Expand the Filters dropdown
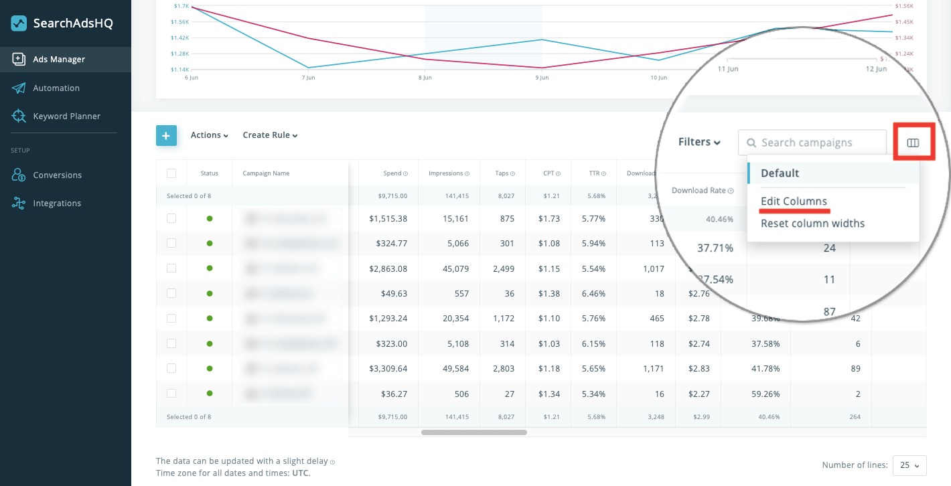 [x=699, y=141]
